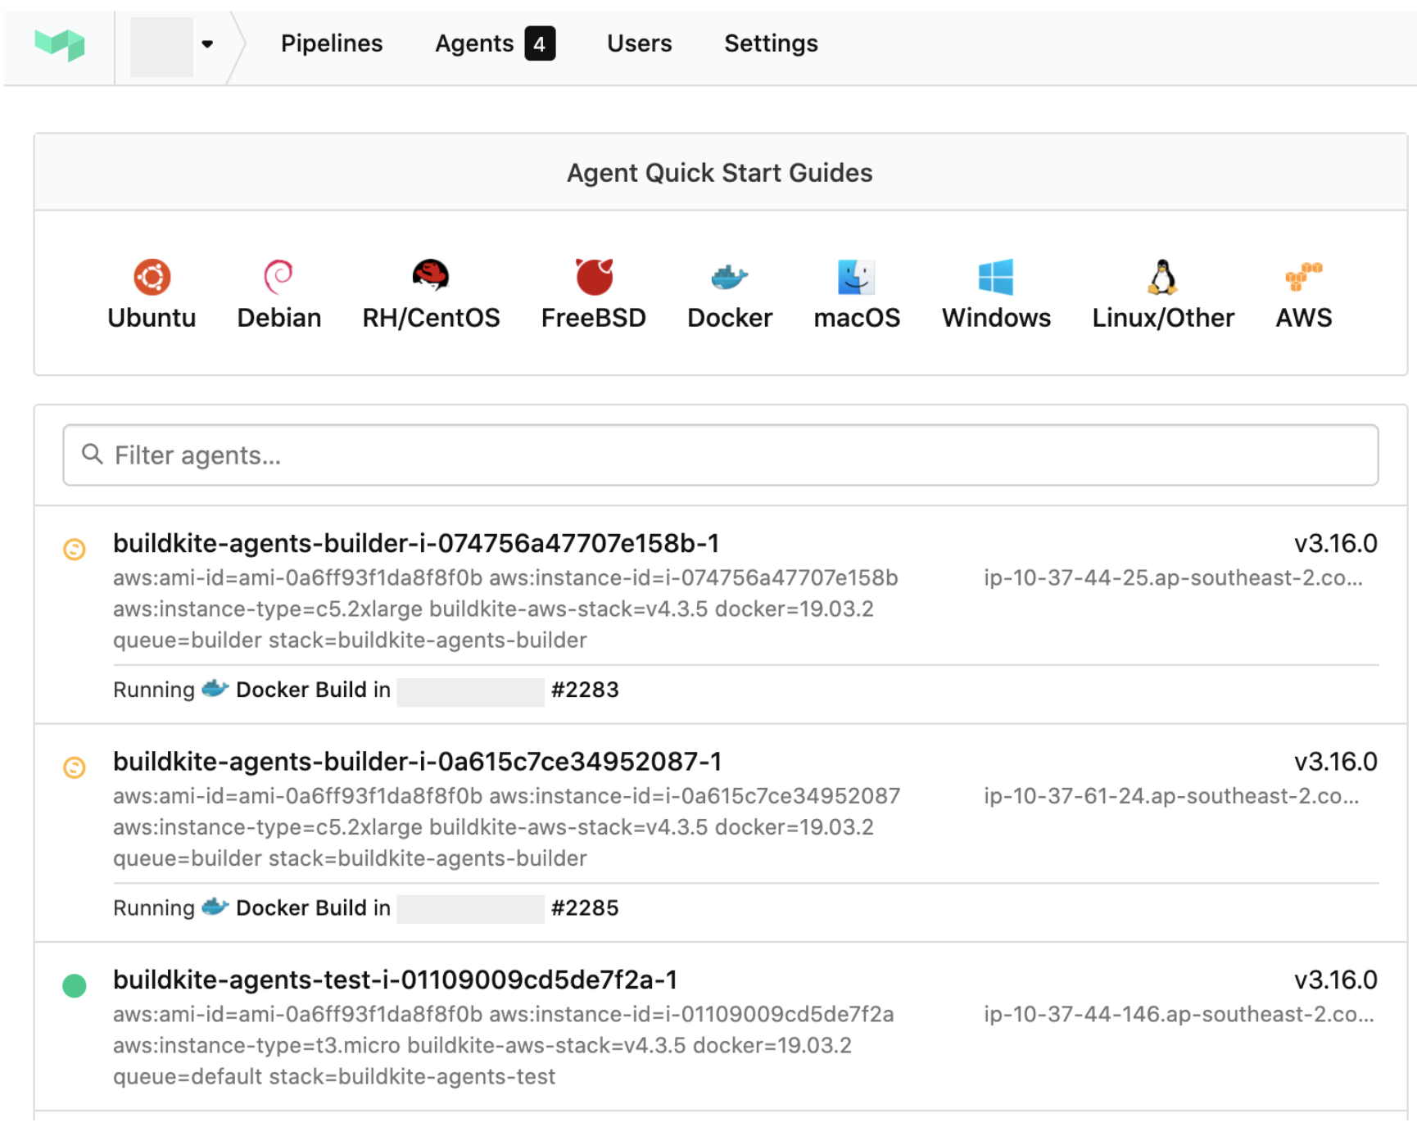Click hostname ip-10-37-61-24.ap-southeast-2
This screenshot has height=1136, width=1417.
point(1172,796)
